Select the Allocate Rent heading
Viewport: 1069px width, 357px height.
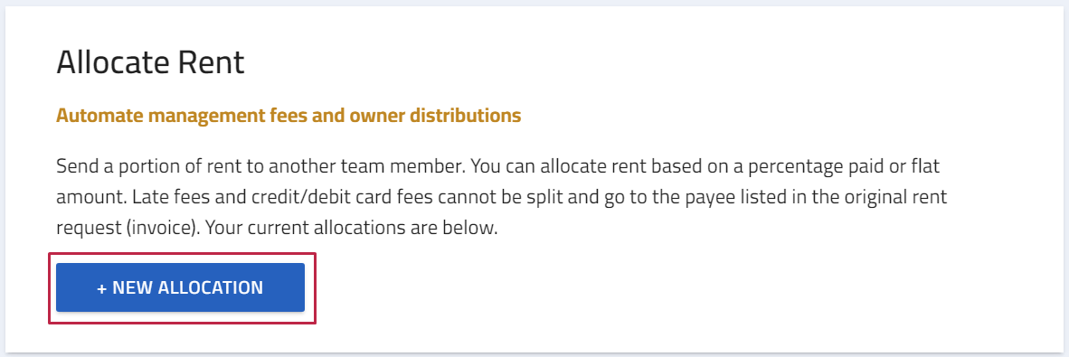pyautogui.click(x=150, y=62)
